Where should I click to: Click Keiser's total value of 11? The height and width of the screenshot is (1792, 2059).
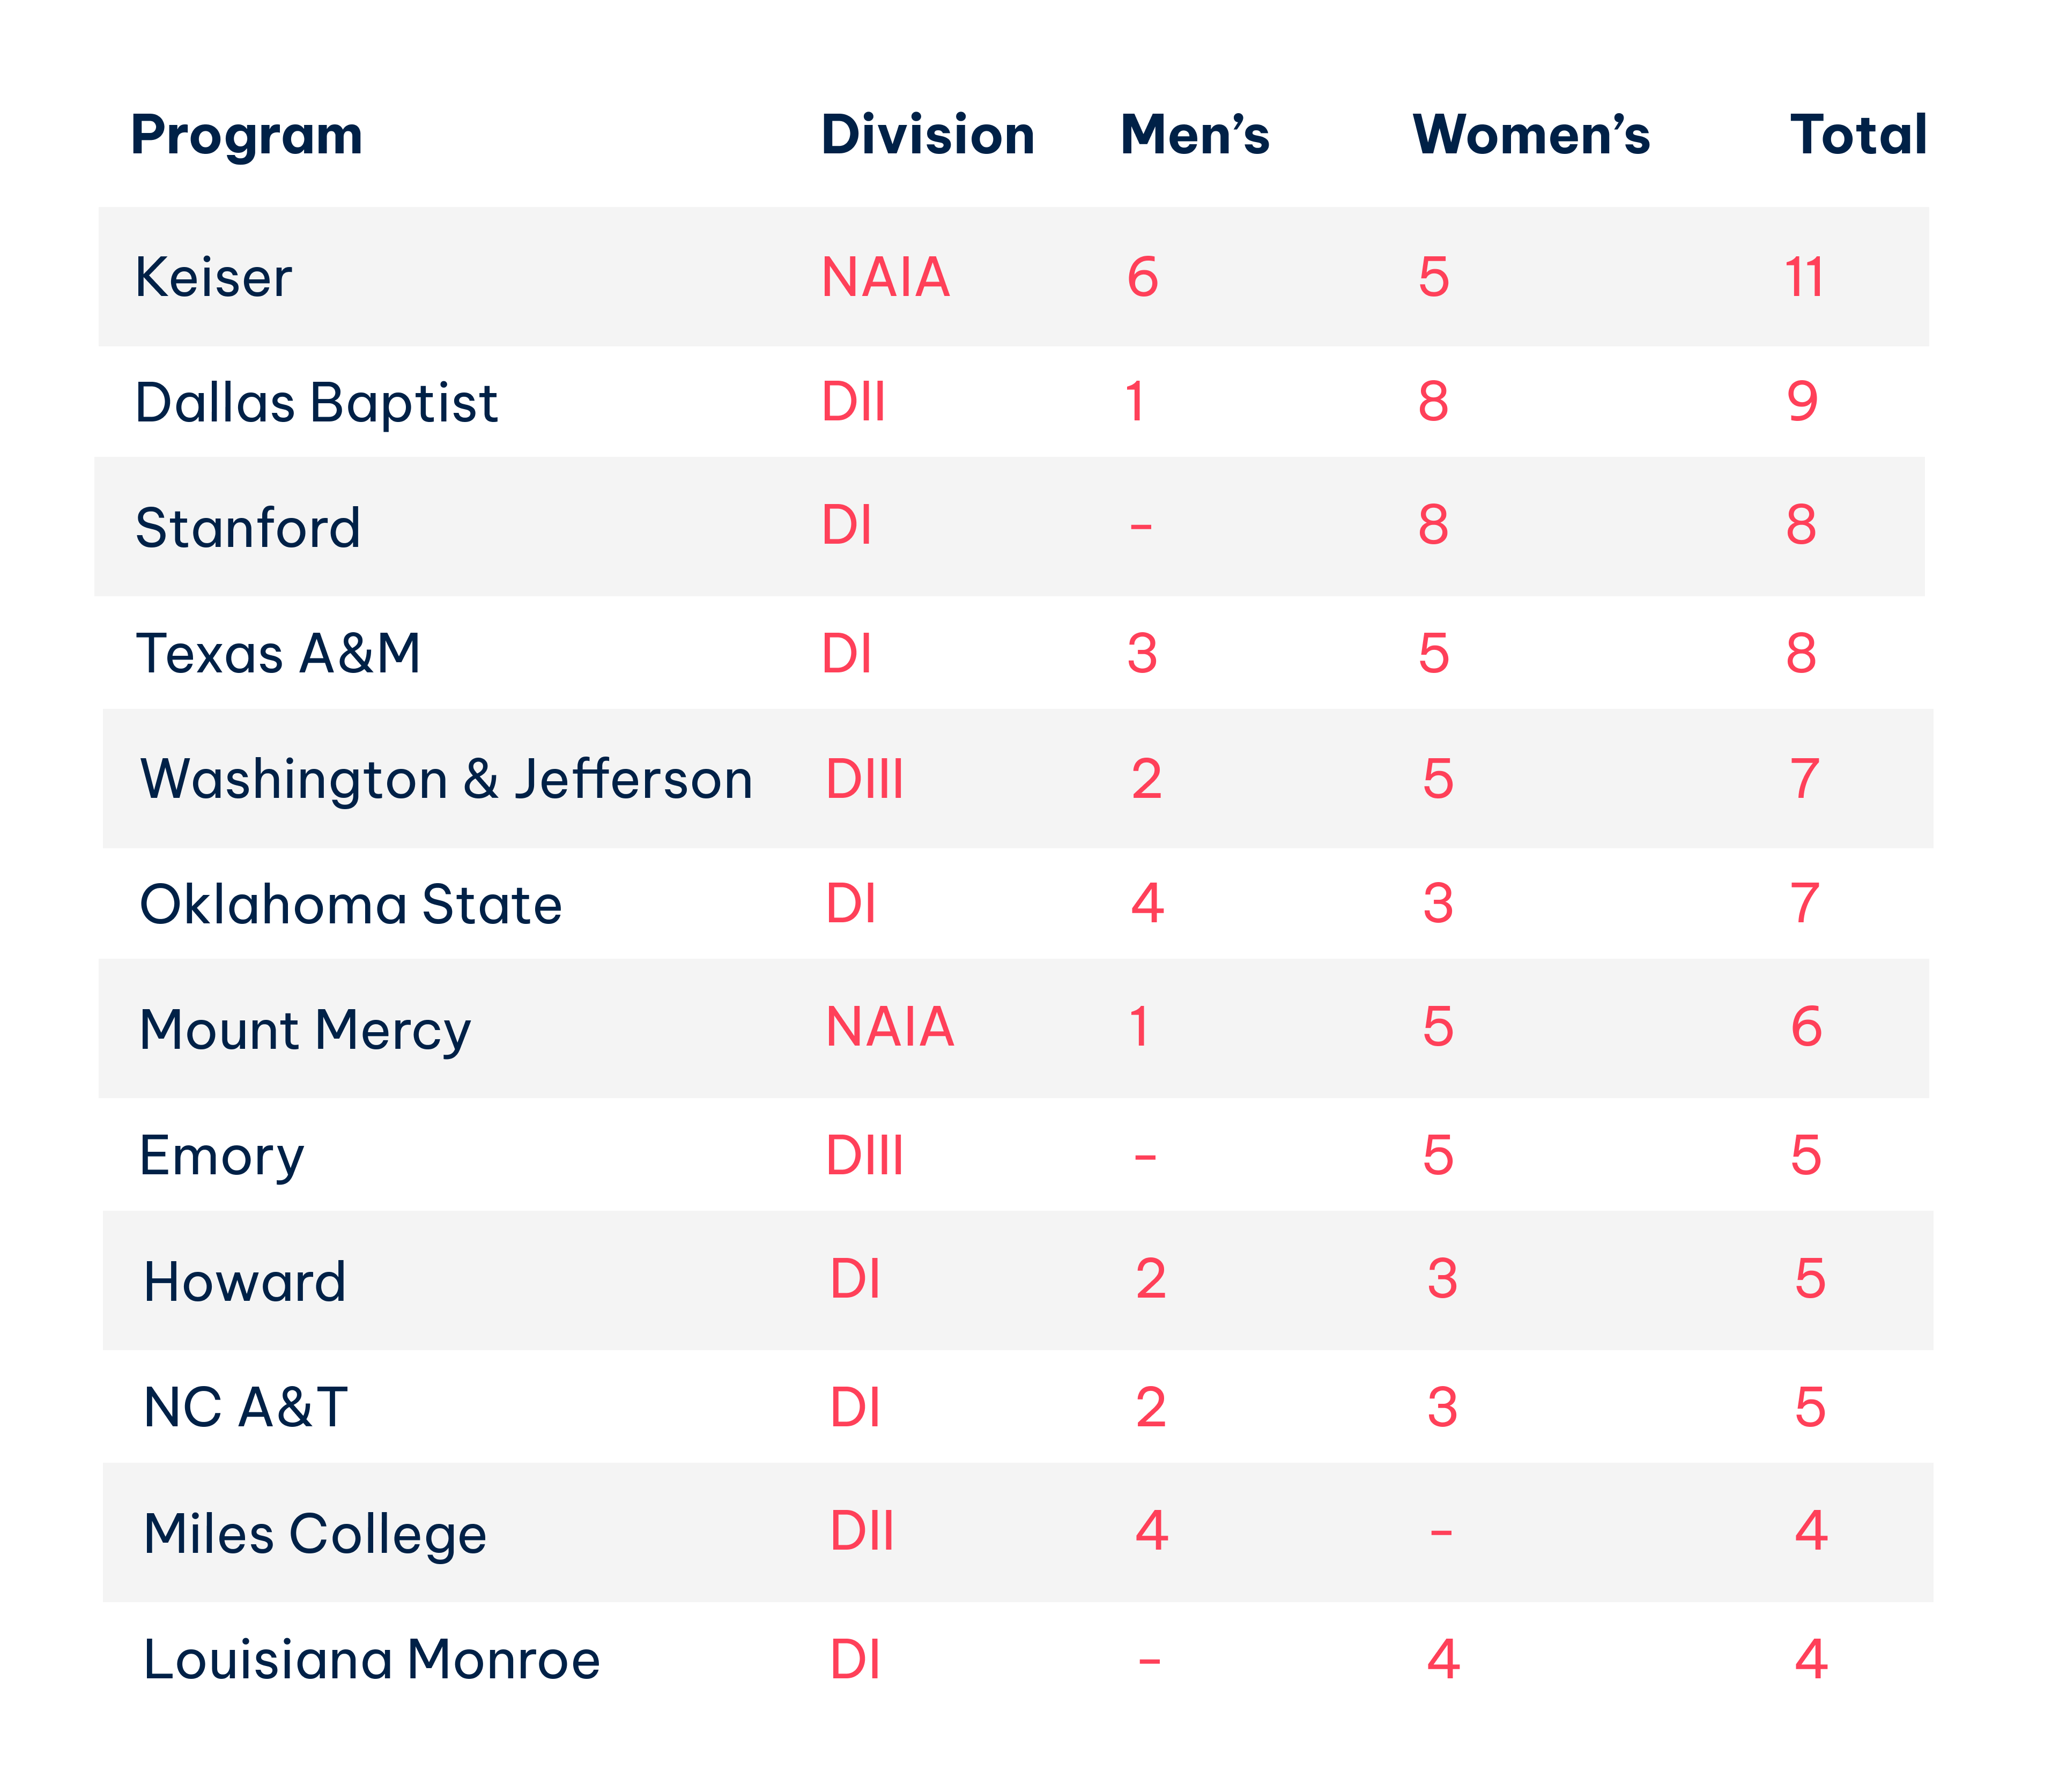1804,277
